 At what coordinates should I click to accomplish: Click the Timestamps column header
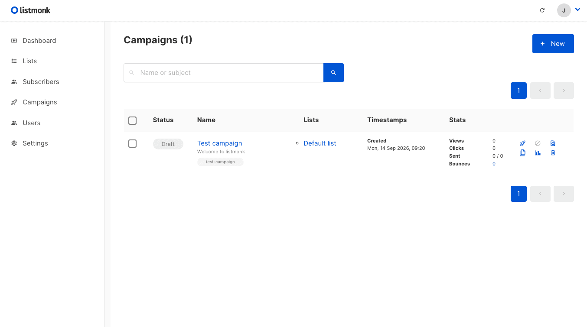click(x=387, y=120)
